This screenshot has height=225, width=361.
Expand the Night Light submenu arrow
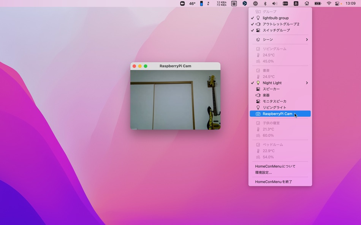(x=307, y=83)
